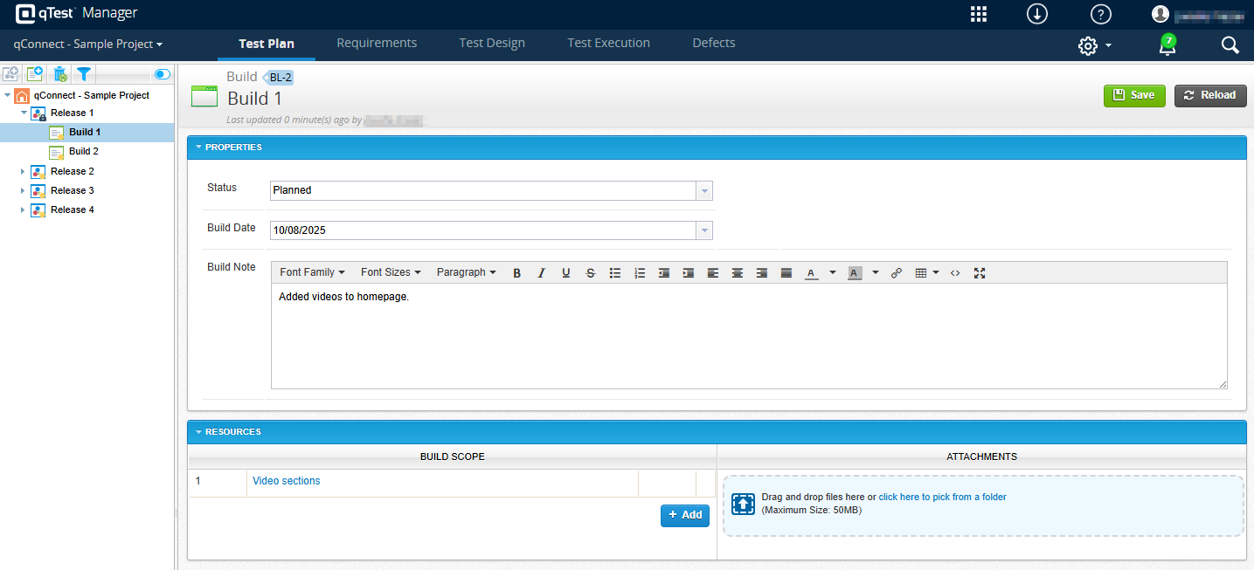Open the Video sections link in Build Scope
1254x570 pixels.
click(x=286, y=481)
